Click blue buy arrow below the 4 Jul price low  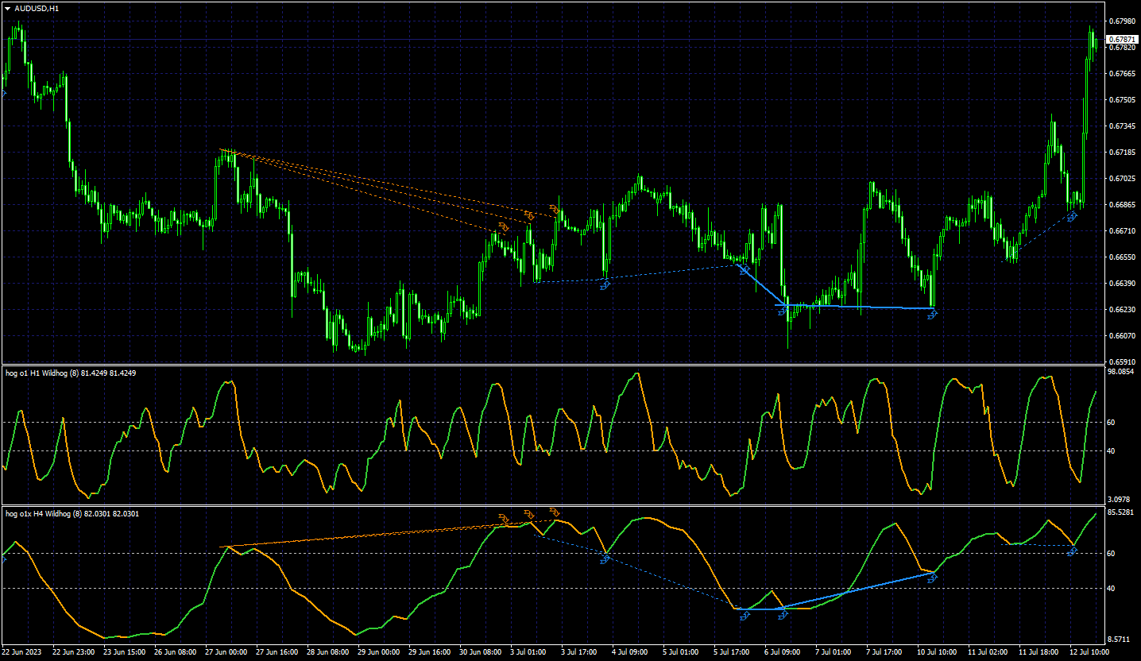[x=605, y=284]
